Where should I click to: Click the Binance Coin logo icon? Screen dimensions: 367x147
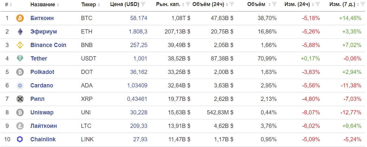pyautogui.click(x=20, y=45)
